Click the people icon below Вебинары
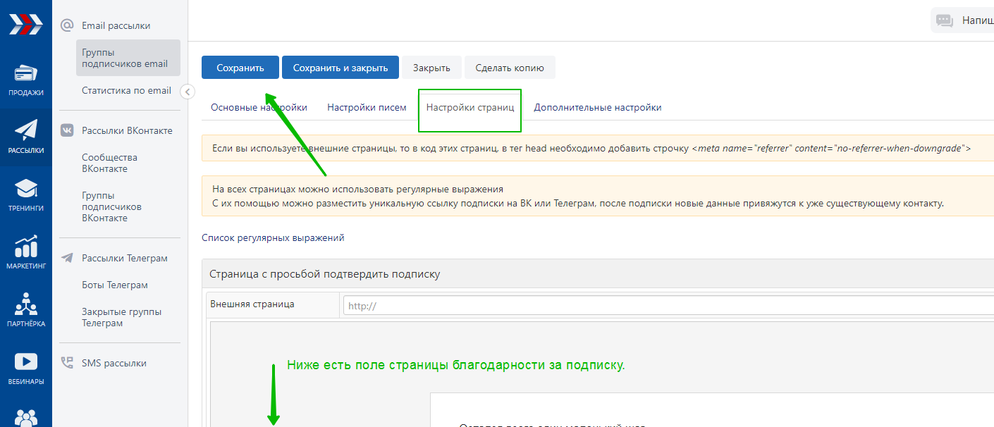 click(x=25, y=417)
